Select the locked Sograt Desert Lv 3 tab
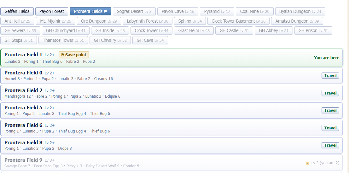This screenshot has width=349, height=173. click(x=134, y=11)
